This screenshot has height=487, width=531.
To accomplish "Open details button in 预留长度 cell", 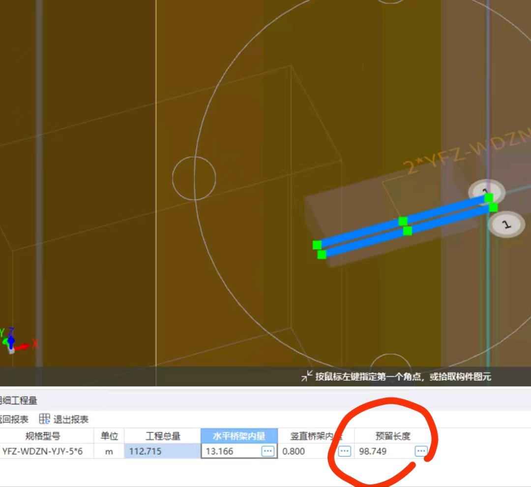I will [x=421, y=451].
